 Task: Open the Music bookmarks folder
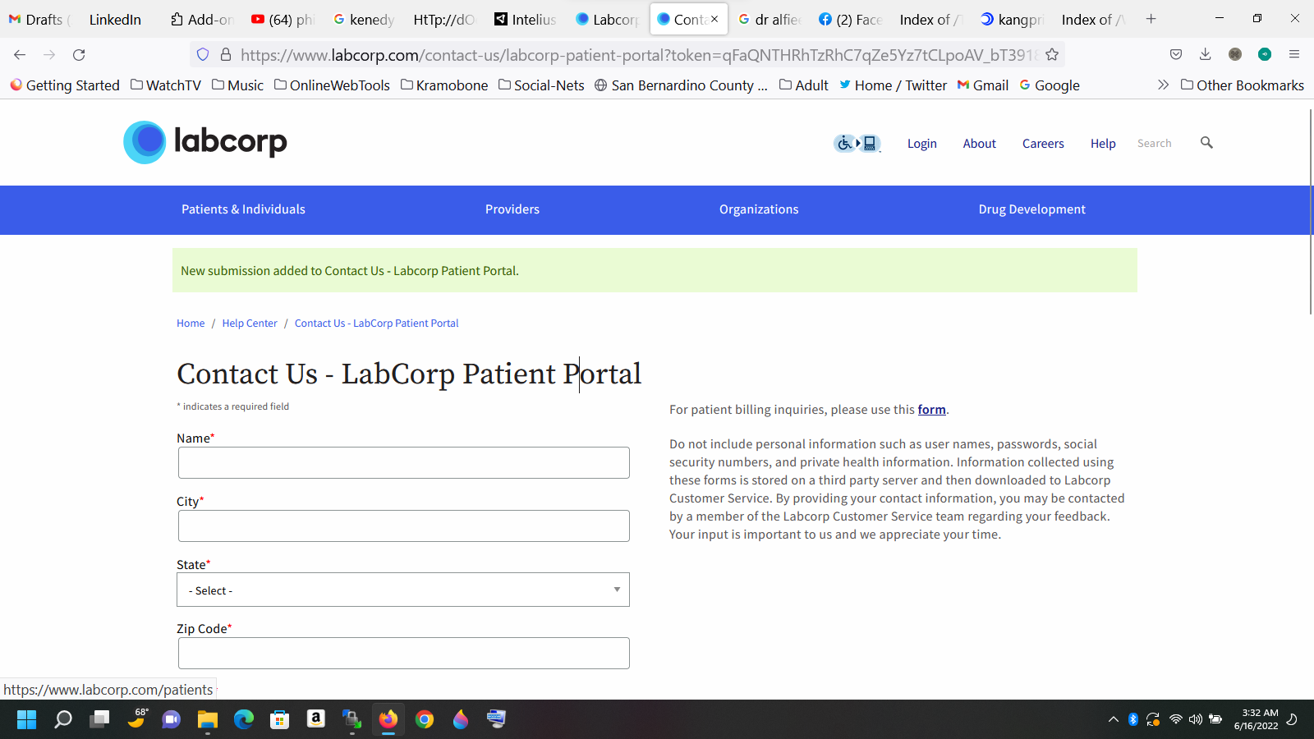click(x=237, y=85)
